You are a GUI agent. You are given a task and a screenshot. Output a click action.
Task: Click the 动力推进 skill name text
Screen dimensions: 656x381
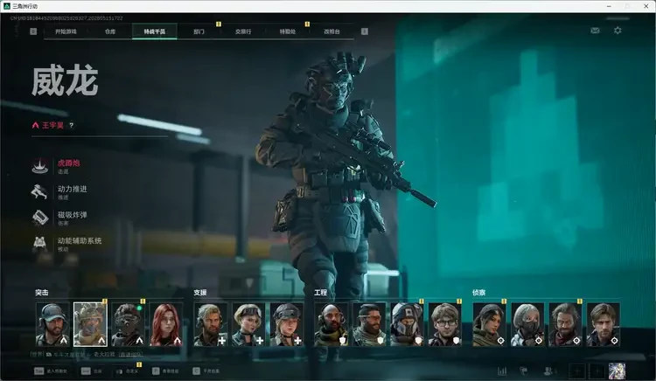click(73, 189)
